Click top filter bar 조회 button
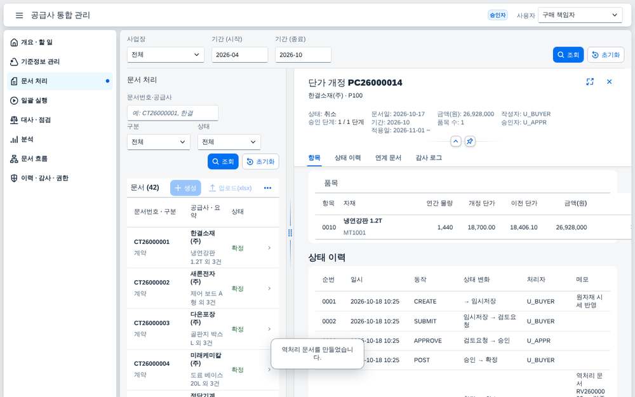This screenshot has height=397, width=635. 568,55
